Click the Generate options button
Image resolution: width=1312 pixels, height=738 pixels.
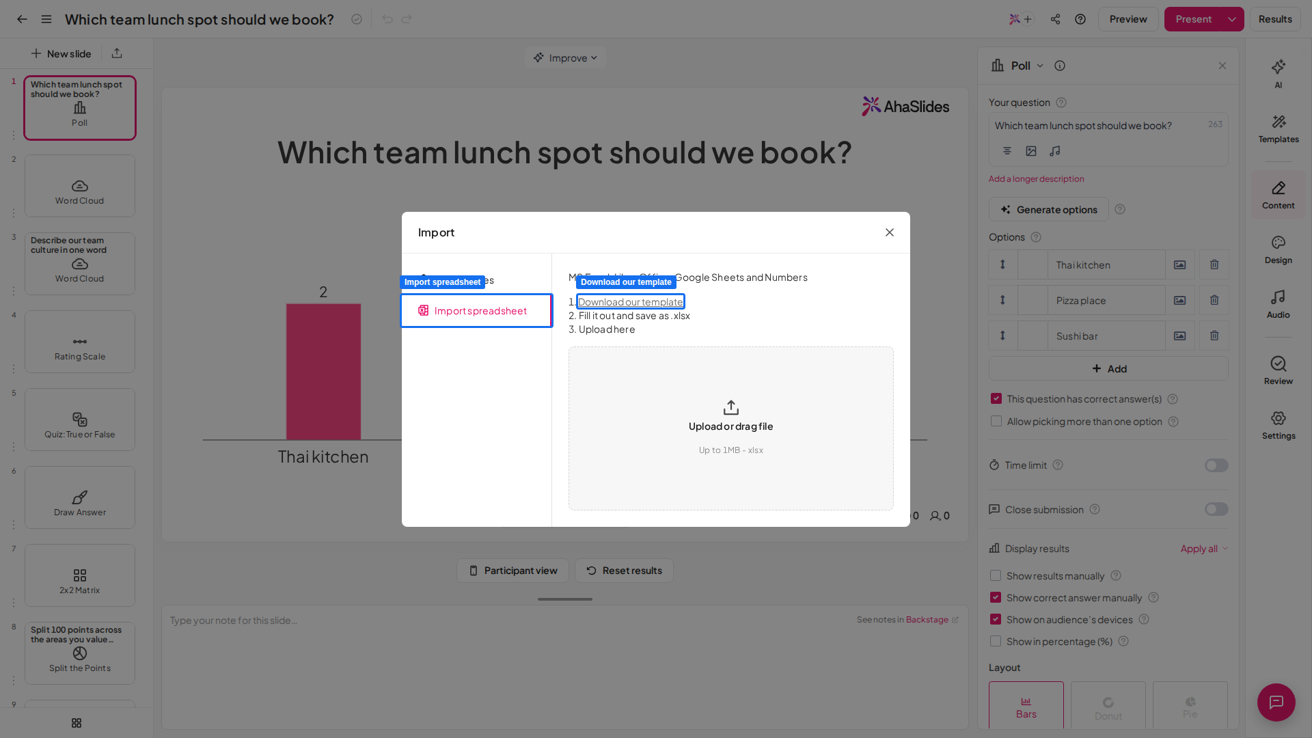pyautogui.click(x=1049, y=210)
